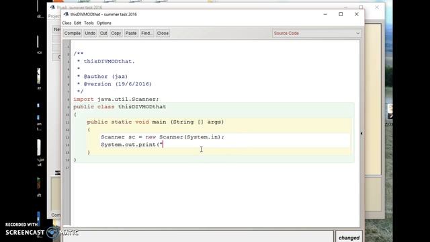Screen dimensions: 430x242
Task: Close the background BlueJ main window
Action: [377, 7]
